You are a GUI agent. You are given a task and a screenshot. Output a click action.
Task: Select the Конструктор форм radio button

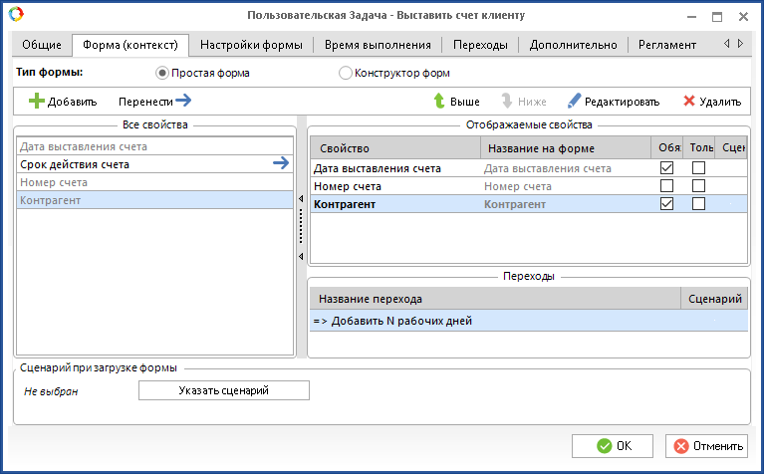(x=346, y=73)
